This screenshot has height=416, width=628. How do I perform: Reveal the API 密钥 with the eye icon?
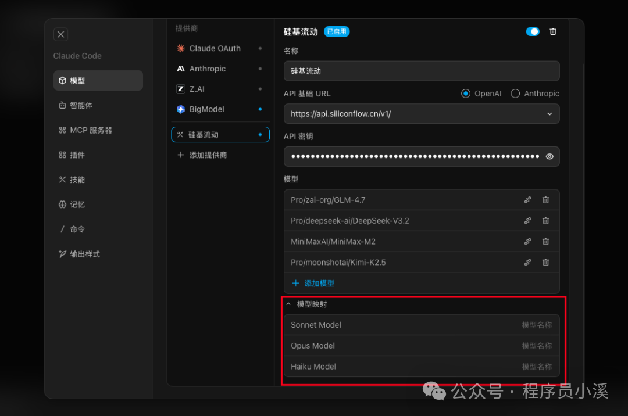549,156
